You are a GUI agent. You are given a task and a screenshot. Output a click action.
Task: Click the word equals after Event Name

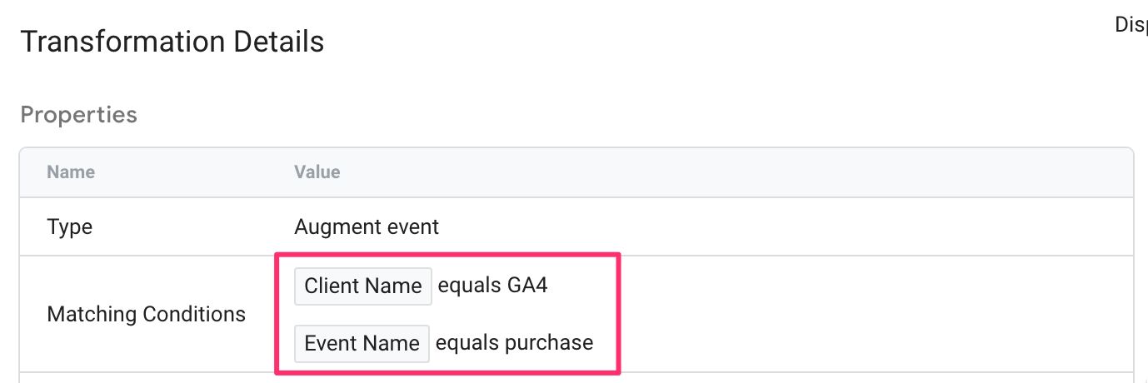pyautogui.click(x=467, y=344)
